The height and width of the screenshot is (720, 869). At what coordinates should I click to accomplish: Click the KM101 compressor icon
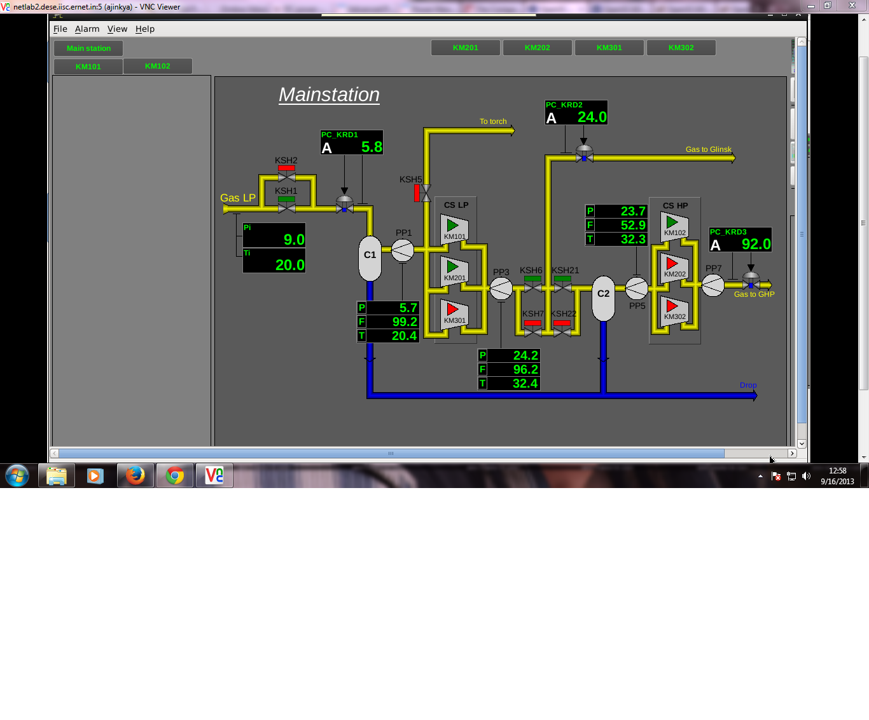[454, 228]
